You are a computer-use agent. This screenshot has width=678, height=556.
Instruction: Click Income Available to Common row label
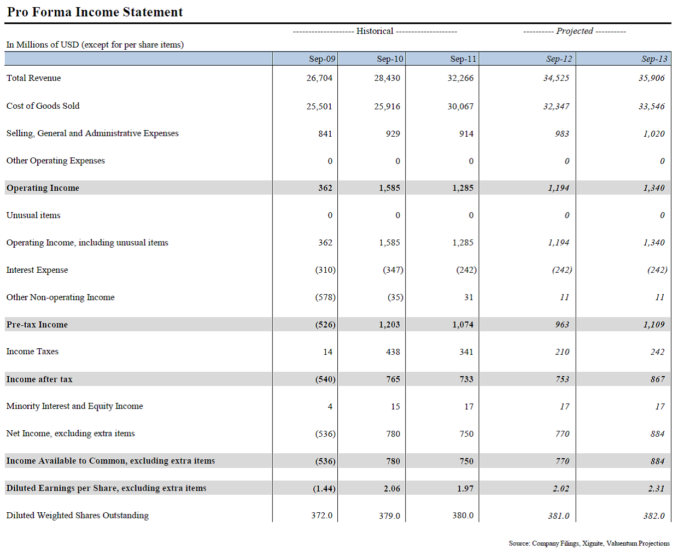coord(110,461)
